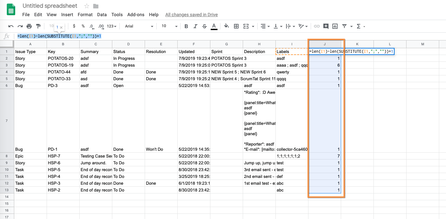Image resolution: width=446 pixels, height=219 pixels.
Task: Open vertical align dropdown
Action: point(277,26)
